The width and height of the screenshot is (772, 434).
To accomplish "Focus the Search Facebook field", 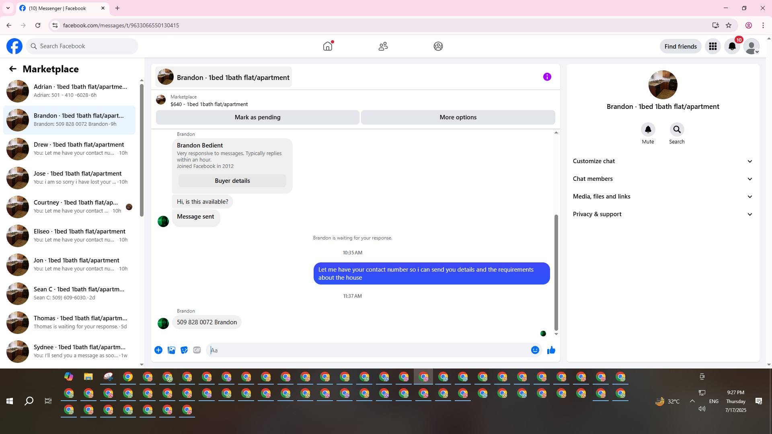I will click(x=82, y=46).
